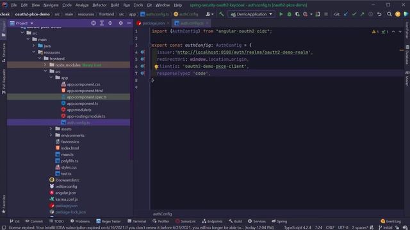Click the intention light bulb on line 6

(156, 66)
